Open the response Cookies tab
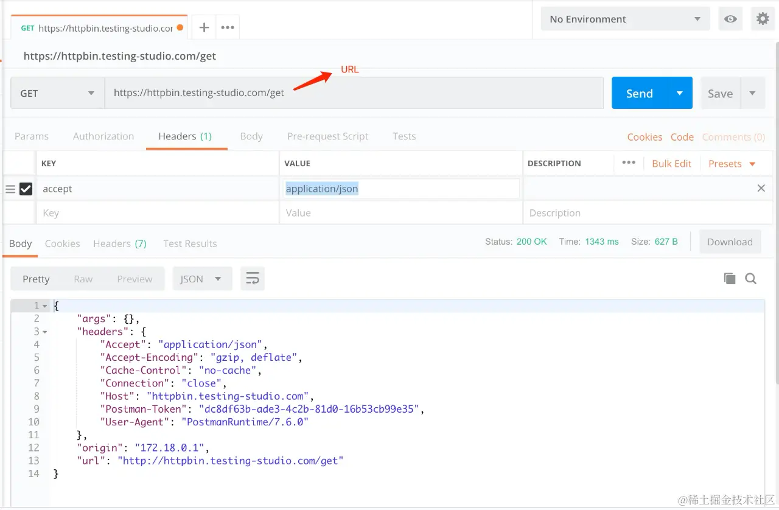779x510 pixels. click(63, 243)
